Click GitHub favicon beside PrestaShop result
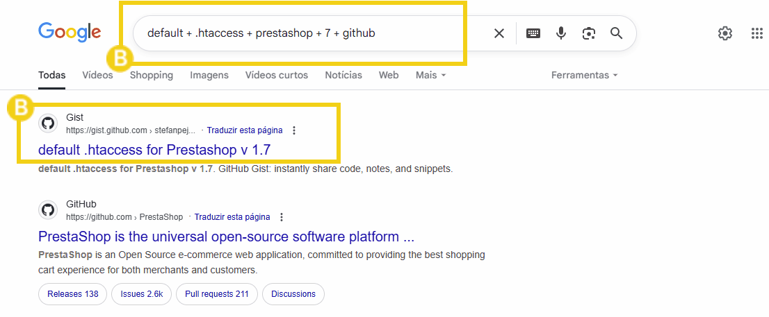The image size is (769, 317). pyautogui.click(x=48, y=210)
